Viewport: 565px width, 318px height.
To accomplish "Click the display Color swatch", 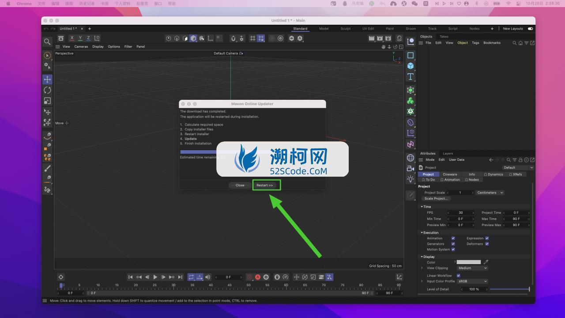I will pyautogui.click(x=469, y=262).
